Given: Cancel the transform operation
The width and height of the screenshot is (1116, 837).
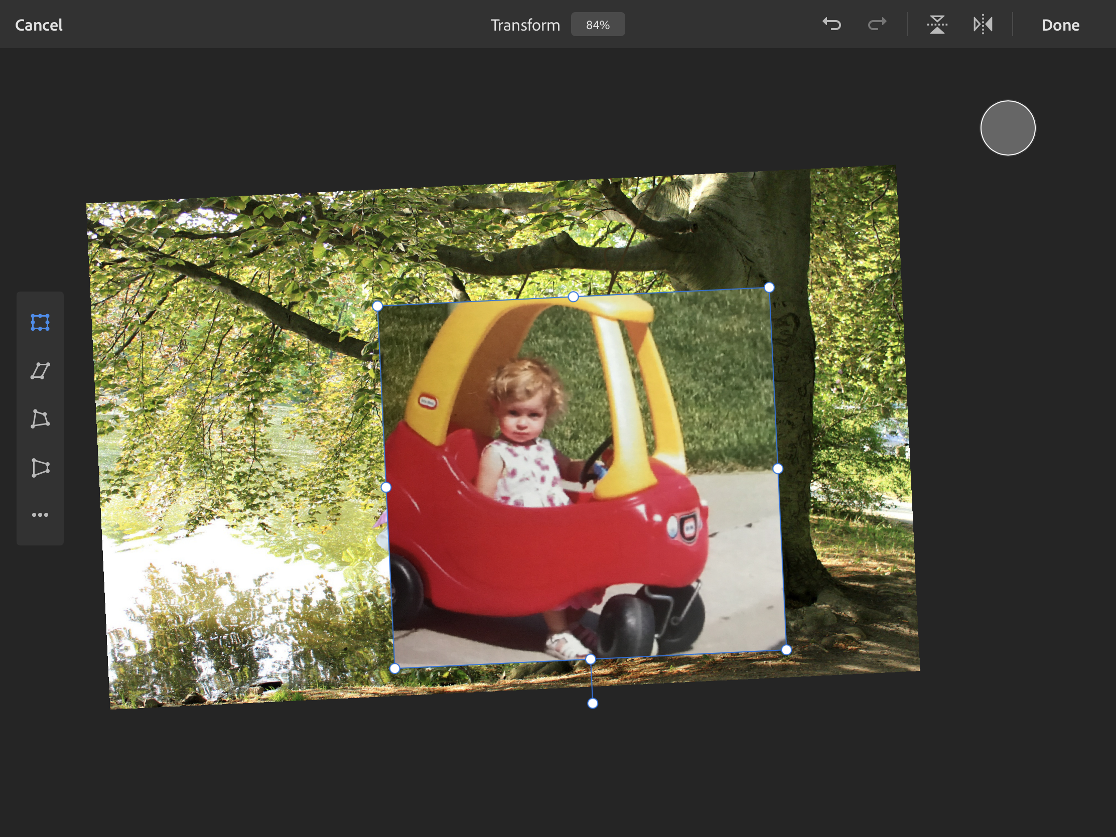Looking at the screenshot, I should point(39,25).
